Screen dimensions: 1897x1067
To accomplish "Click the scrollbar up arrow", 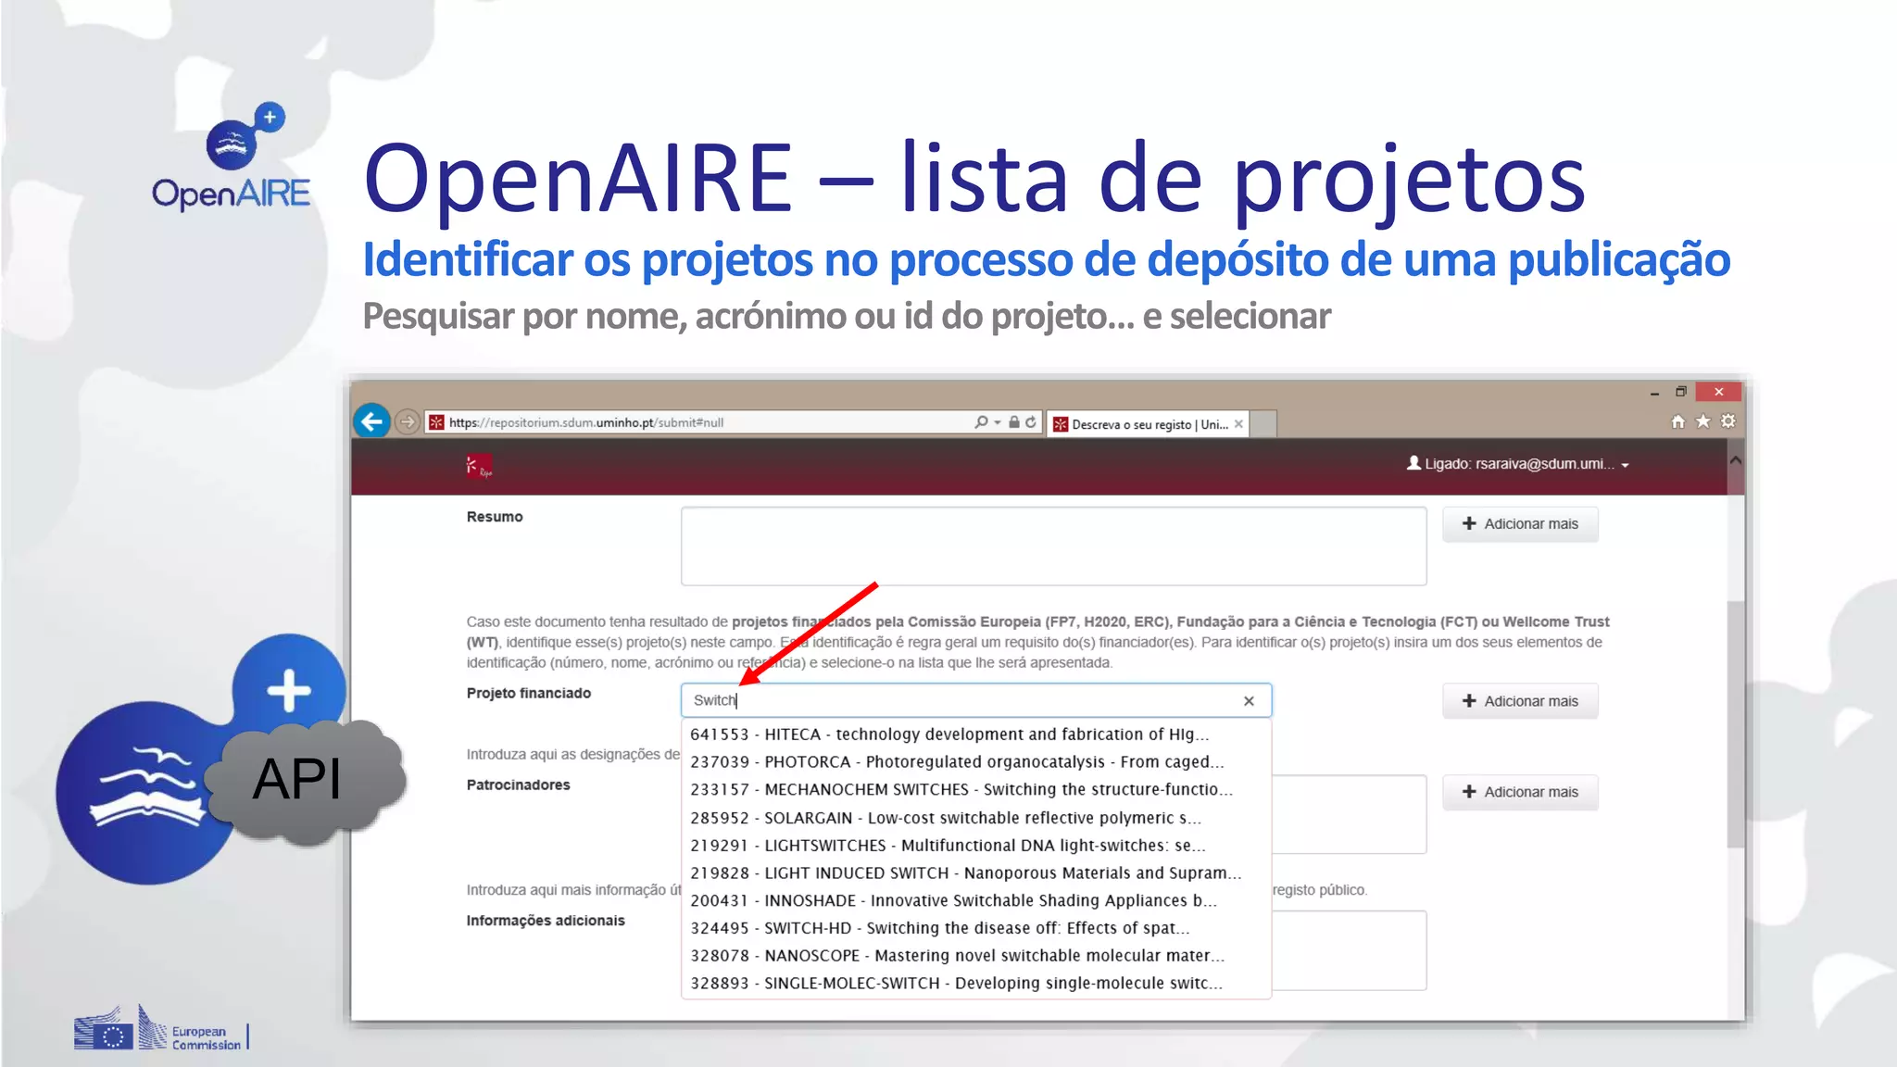I will (1736, 460).
